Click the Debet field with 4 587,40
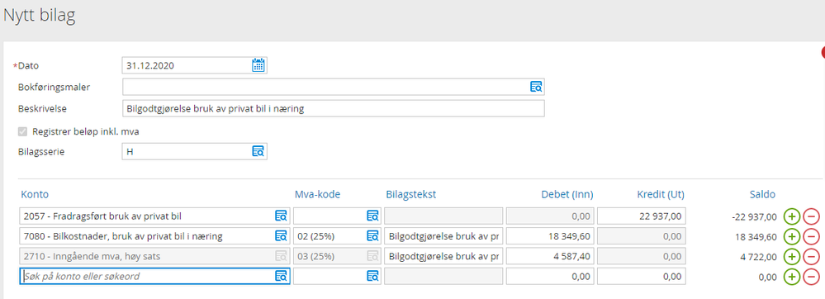 pos(550,256)
